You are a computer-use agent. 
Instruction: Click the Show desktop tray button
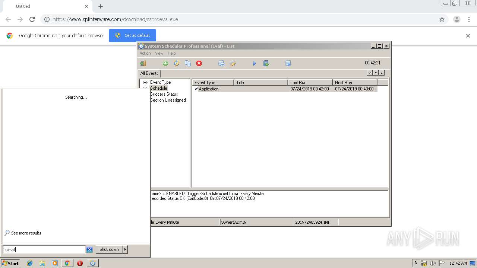(x=473, y=263)
